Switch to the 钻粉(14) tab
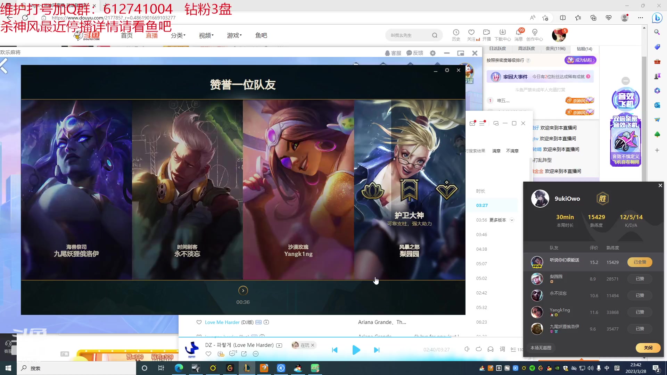This screenshot has width=667, height=375. click(x=585, y=49)
